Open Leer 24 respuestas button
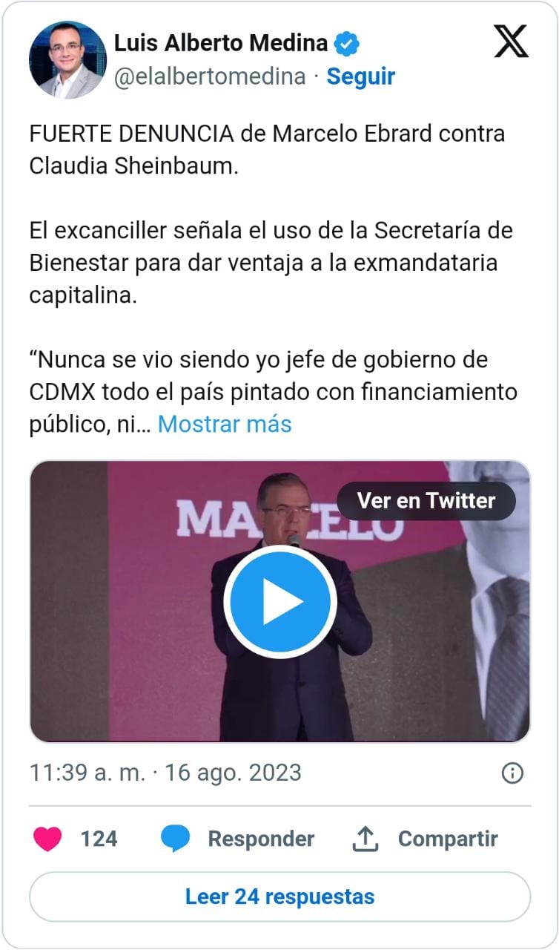This screenshot has width=559, height=950. coord(280,897)
